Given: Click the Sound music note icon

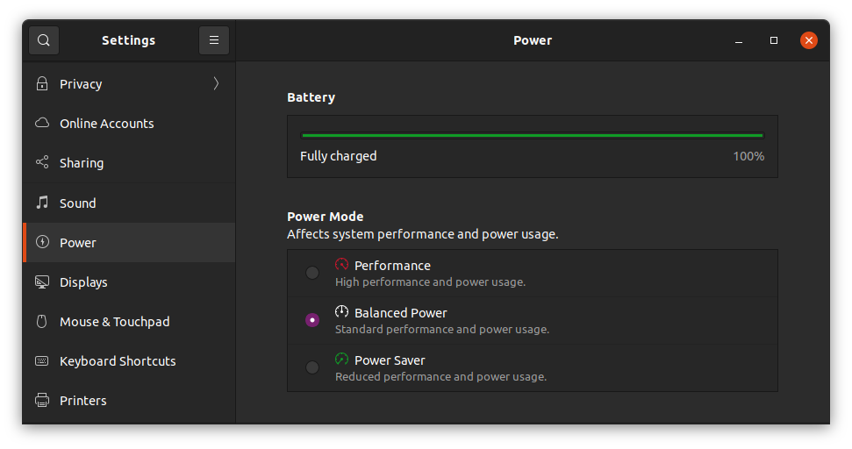Looking at the screenshot, I should [x=41, y=203].
